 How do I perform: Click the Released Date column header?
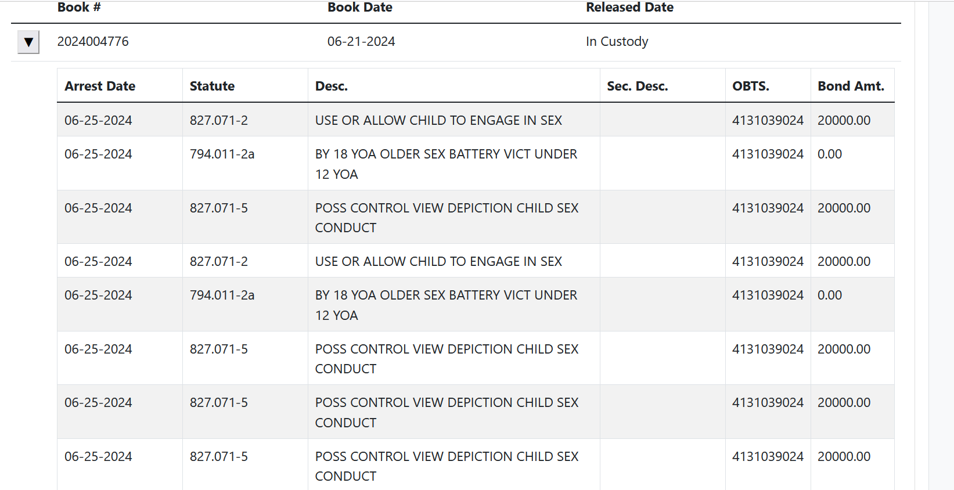629,8
